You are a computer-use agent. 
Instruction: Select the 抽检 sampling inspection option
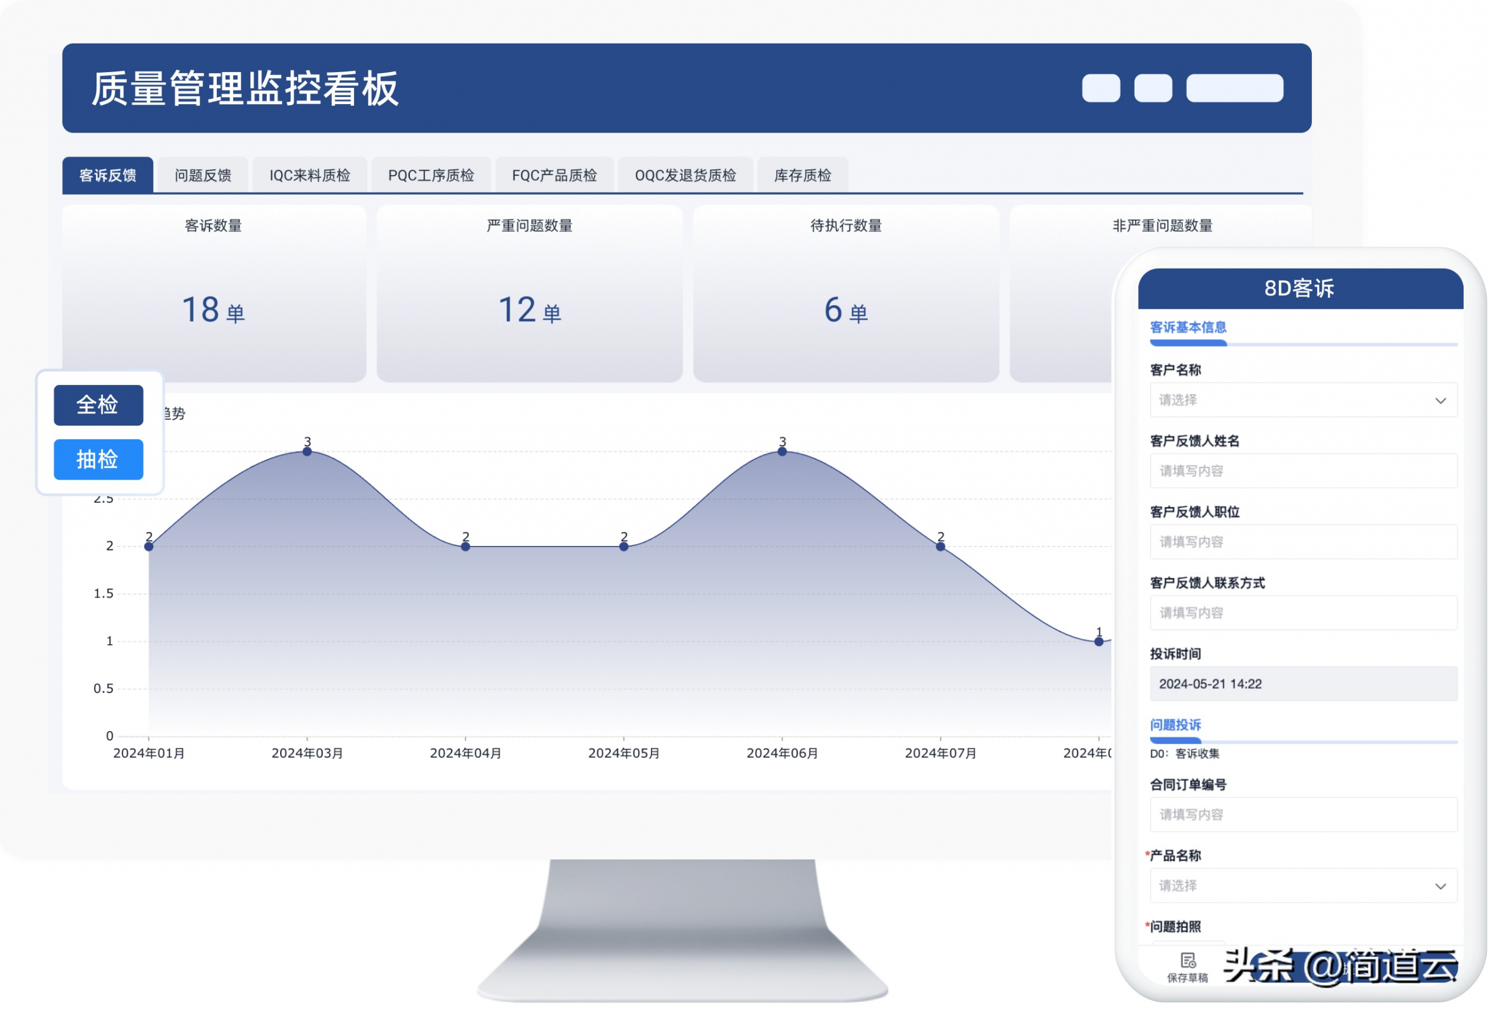coord(98,459)
